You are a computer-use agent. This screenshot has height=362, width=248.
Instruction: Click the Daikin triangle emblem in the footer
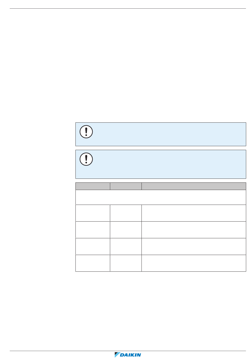(x=117, y=355)
